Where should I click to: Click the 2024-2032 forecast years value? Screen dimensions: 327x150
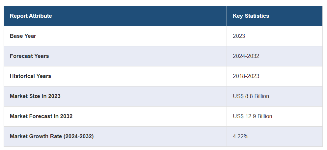tap(246, 56)
